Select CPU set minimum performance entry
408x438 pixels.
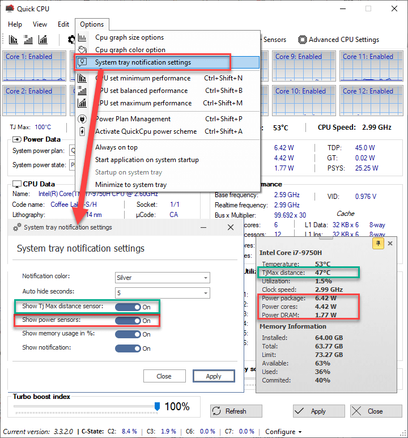click(168, 78)
